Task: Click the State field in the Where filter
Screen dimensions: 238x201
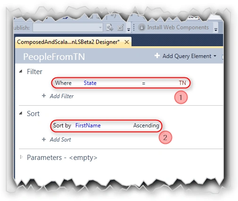Action: [x=90, y=83]
